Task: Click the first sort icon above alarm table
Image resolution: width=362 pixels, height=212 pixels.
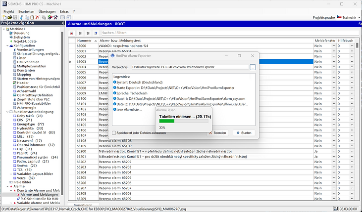Action: tap(80, 33)
